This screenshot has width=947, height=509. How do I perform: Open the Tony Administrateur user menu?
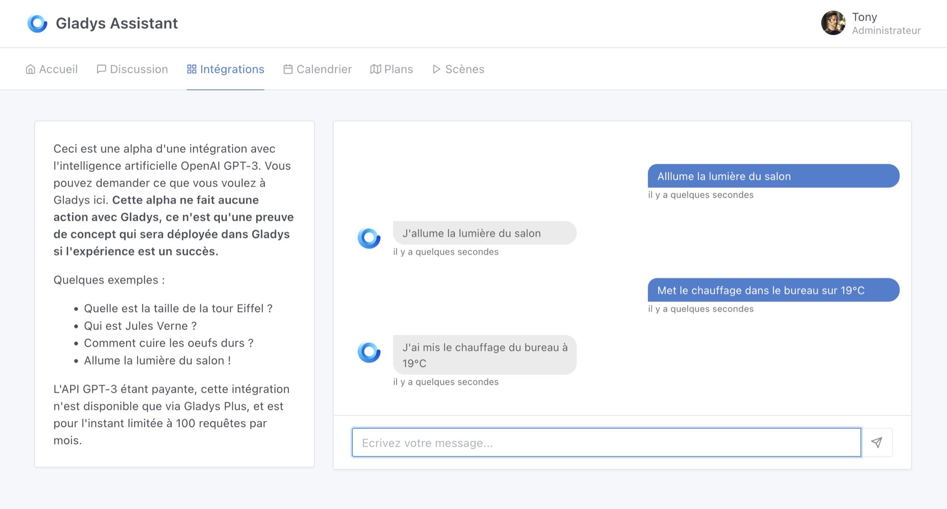pos(885,24)
